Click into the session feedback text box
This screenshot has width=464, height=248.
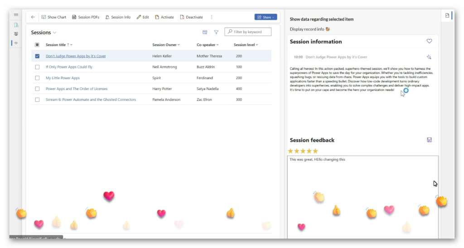pyautogui.click(x=363, y=197)
